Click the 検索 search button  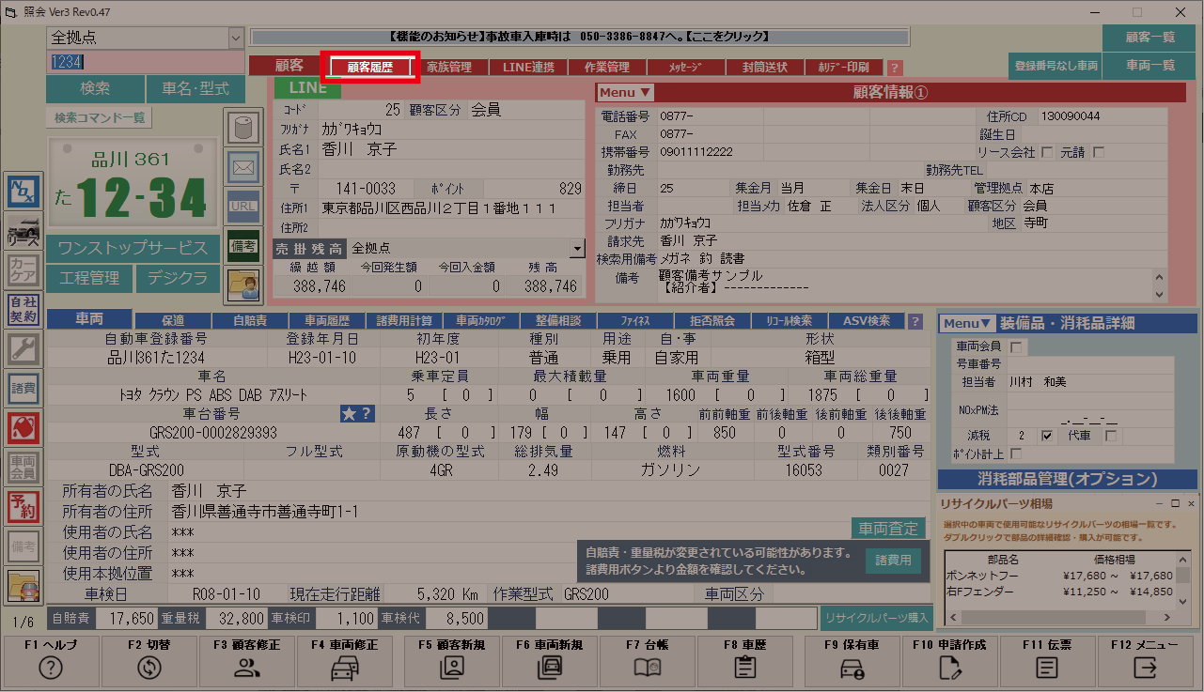tap(95, 88)
